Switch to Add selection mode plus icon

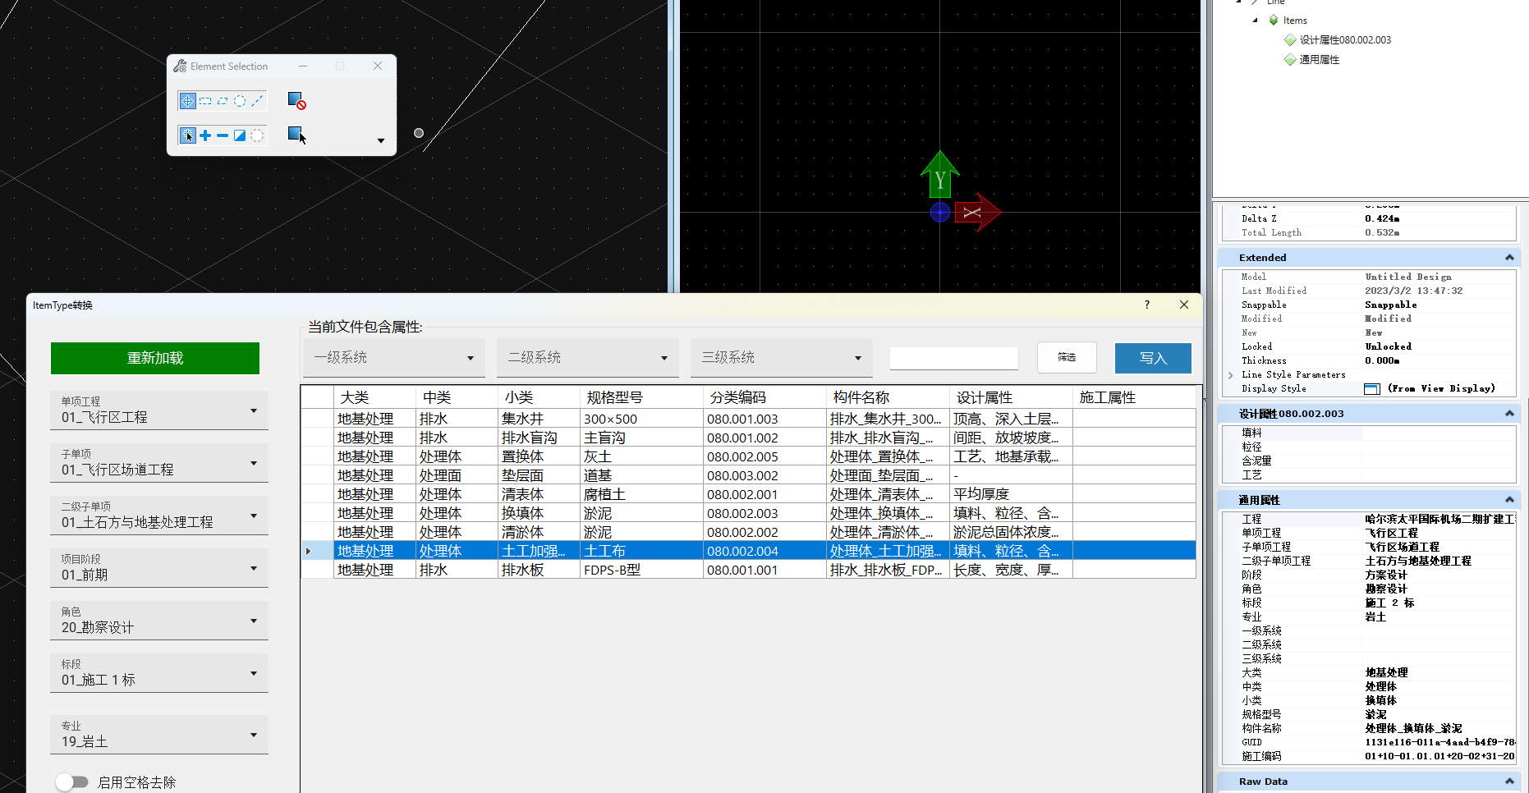tap(205, 135)
